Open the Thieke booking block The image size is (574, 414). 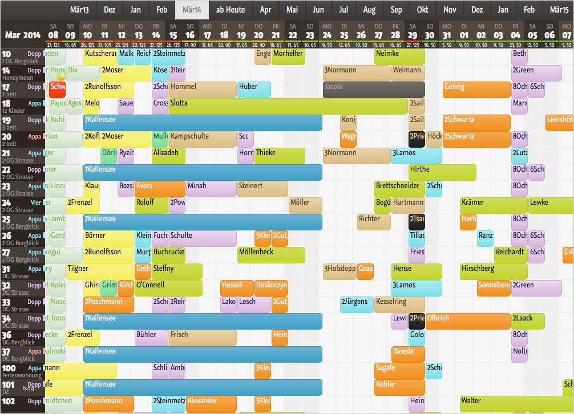coord(280,156)
